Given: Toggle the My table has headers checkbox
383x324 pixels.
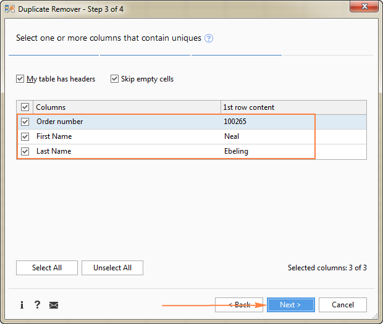Looking at the screenshot, I should click(x=20, y=79).
